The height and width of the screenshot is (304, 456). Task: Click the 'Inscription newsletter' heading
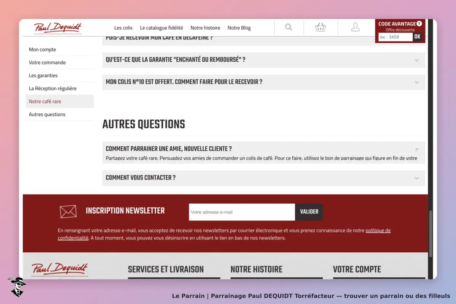(125, 211)
